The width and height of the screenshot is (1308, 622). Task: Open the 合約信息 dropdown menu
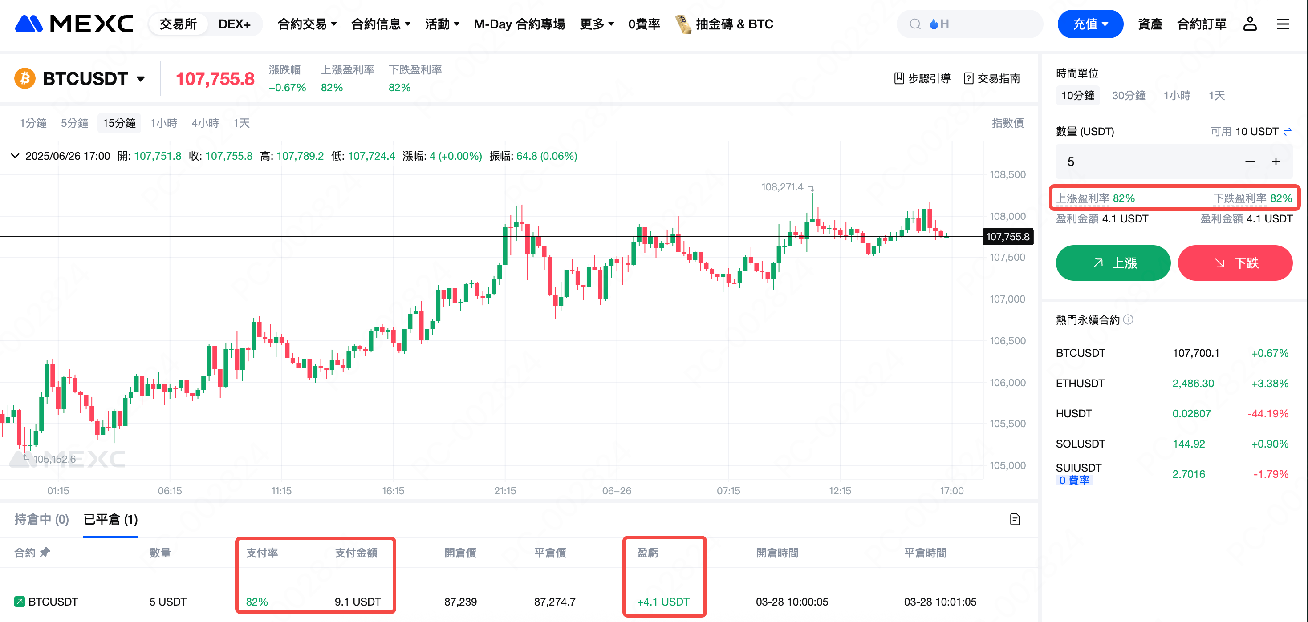coord(381,24)
